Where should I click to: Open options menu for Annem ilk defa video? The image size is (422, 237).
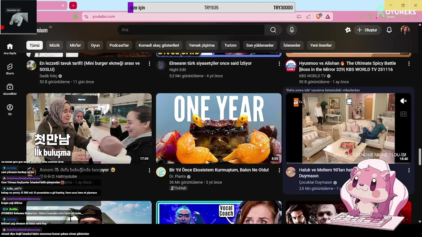[x=149, y=170]
